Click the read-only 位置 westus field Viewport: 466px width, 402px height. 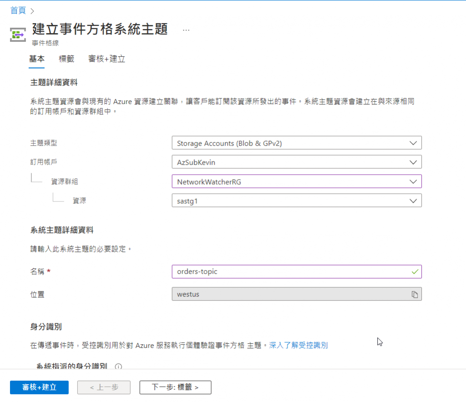click(x=297, y=294)
